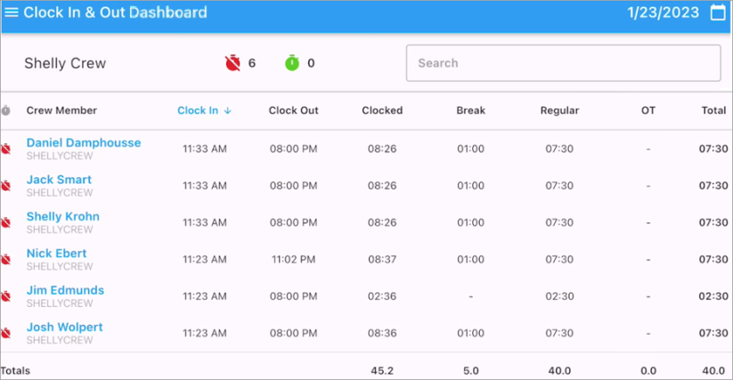Open Daniel Damphousse's crew member link
Screen dimensions: 733x380
point(84,143)
